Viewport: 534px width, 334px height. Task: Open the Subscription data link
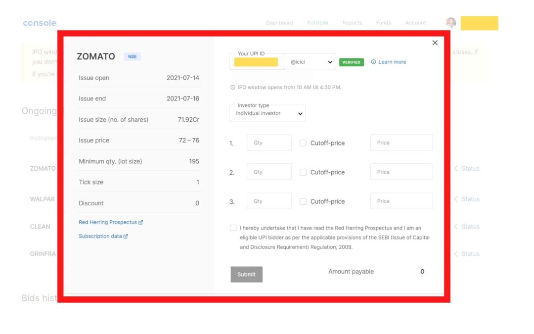tap(103, 236)
